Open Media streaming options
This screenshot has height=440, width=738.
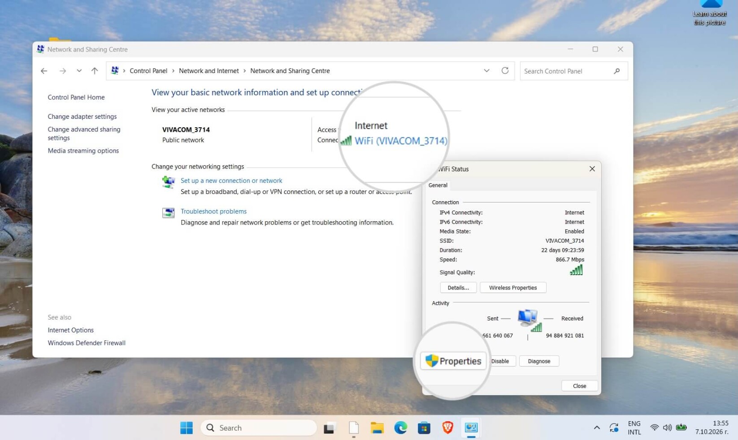(83, 151)
